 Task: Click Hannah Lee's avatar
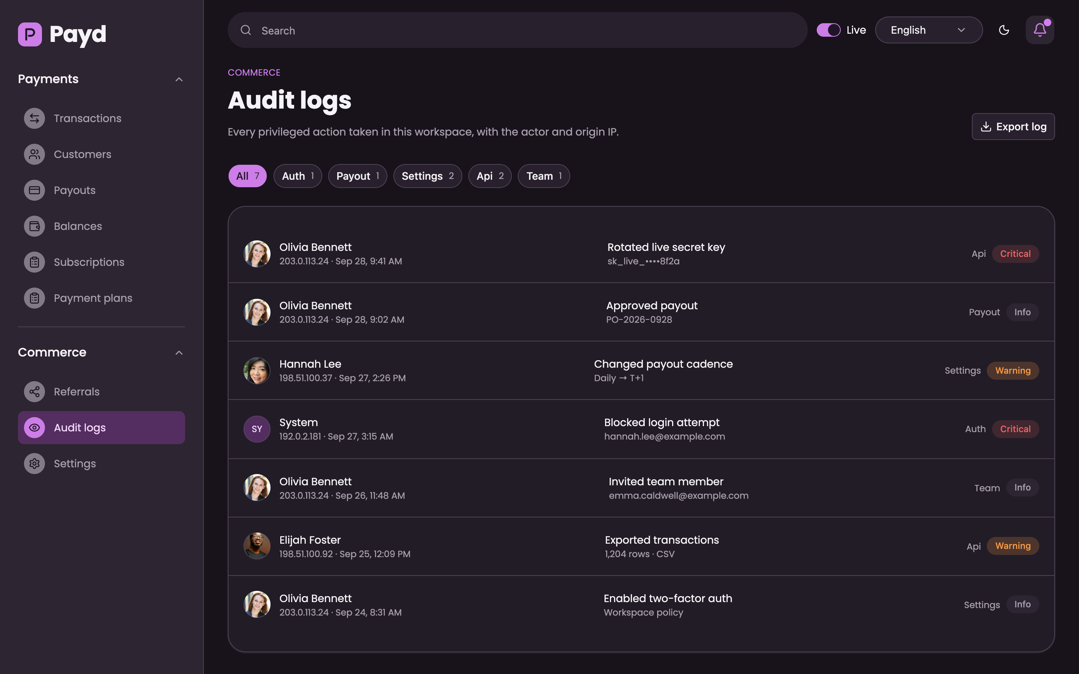pos(257,370)
